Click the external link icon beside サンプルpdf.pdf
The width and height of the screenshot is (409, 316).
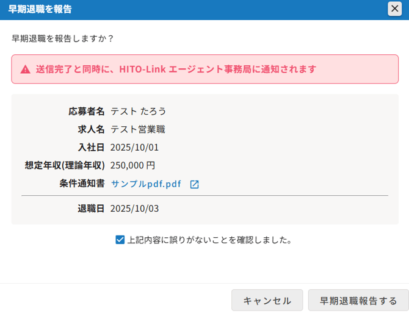pyautogui.click(x=194, y=184)
